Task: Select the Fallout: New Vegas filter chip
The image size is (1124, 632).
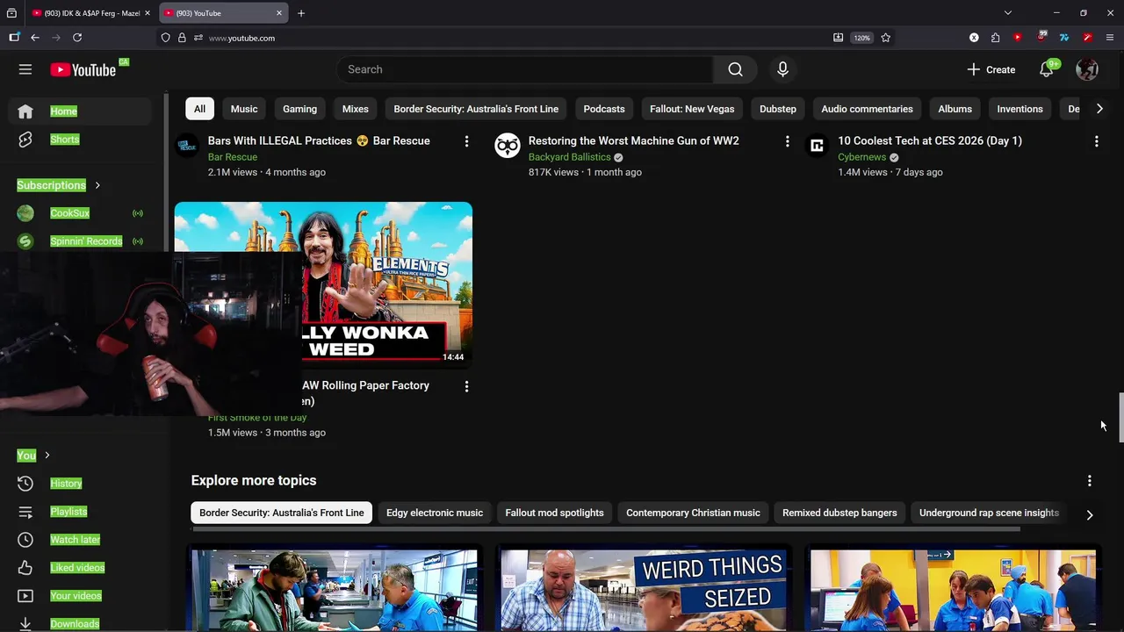Action: coord(692,109)
